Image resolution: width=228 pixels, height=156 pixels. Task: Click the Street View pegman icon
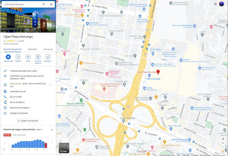[223, 151]
